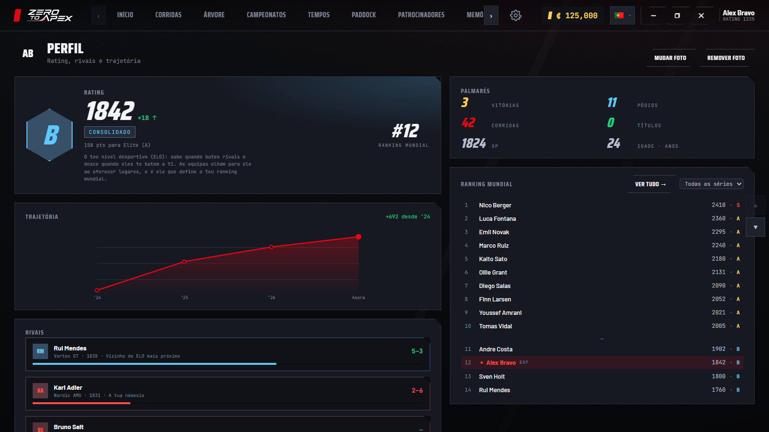Click the Mudar Foto button
The width and height of the screenshot is (769, 432).
(670, 58)
